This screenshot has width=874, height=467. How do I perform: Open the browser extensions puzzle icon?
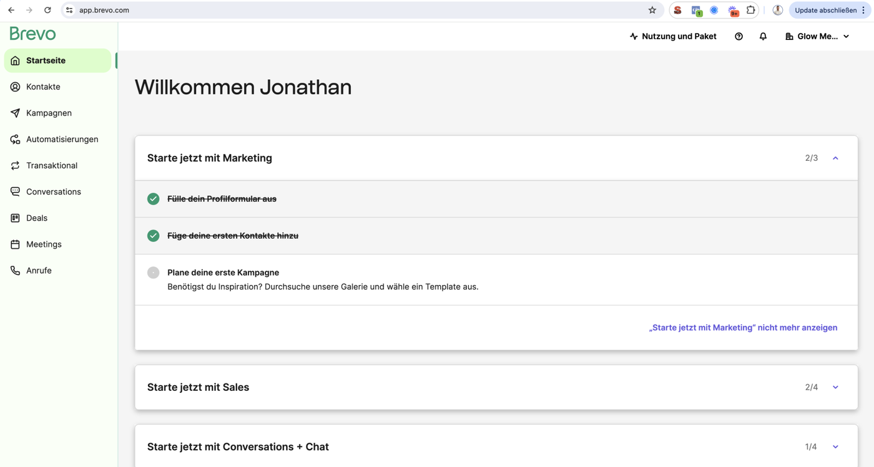click(751, 10)
